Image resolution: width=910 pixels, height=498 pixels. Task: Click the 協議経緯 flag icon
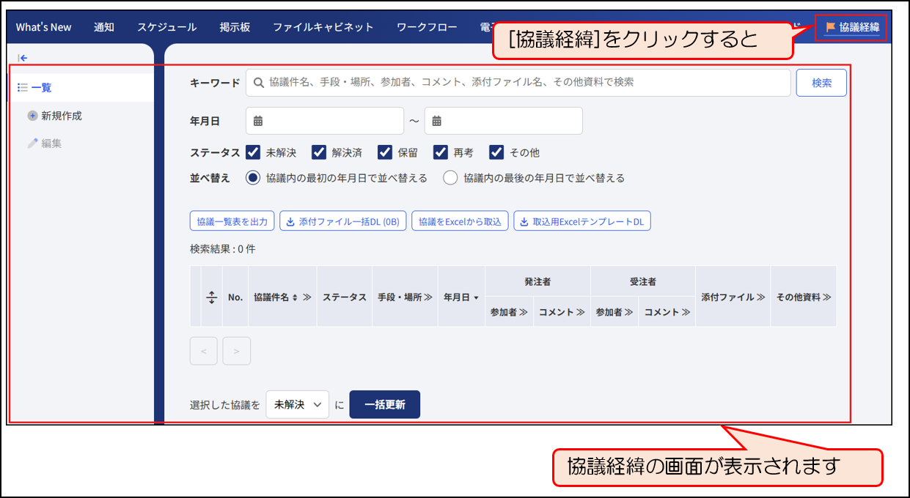[x=830, y=27]
